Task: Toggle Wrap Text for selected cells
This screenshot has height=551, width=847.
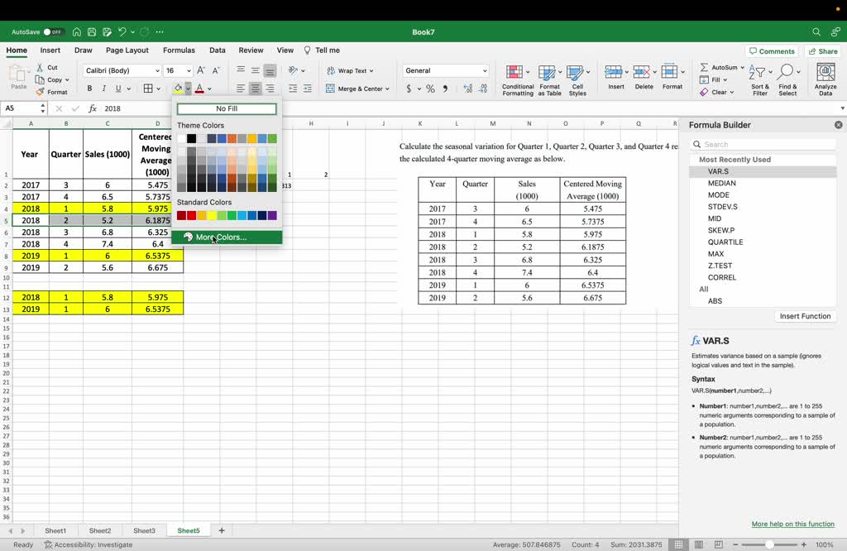Action: pyautogui.click(x=350, y=70)
